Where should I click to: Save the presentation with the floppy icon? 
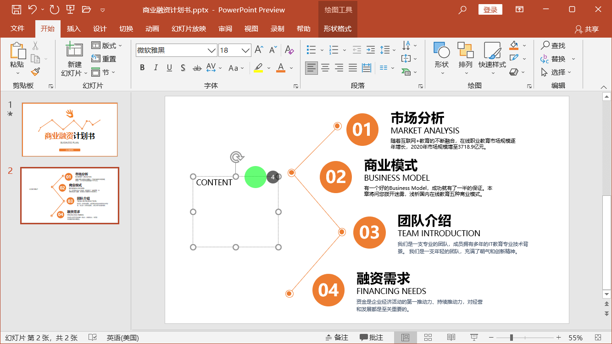(x=16, y=9)
